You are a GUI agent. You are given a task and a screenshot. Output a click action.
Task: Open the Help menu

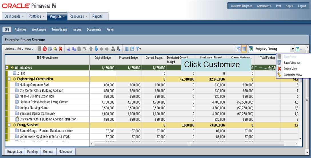[x=289, y=6]
